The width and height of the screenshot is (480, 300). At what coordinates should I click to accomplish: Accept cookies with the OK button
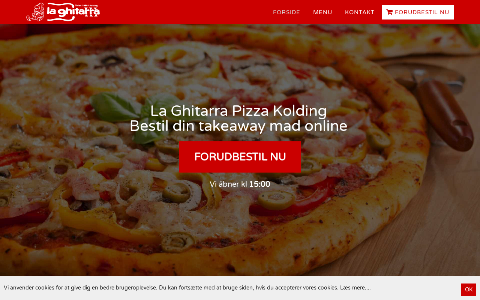(469, 289)
